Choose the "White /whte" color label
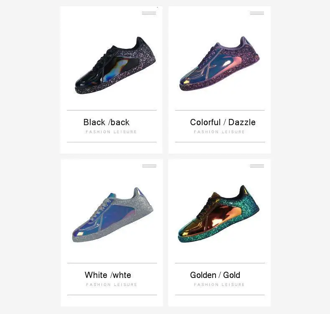This screenshot has width=330, height=314. [108, 275]
